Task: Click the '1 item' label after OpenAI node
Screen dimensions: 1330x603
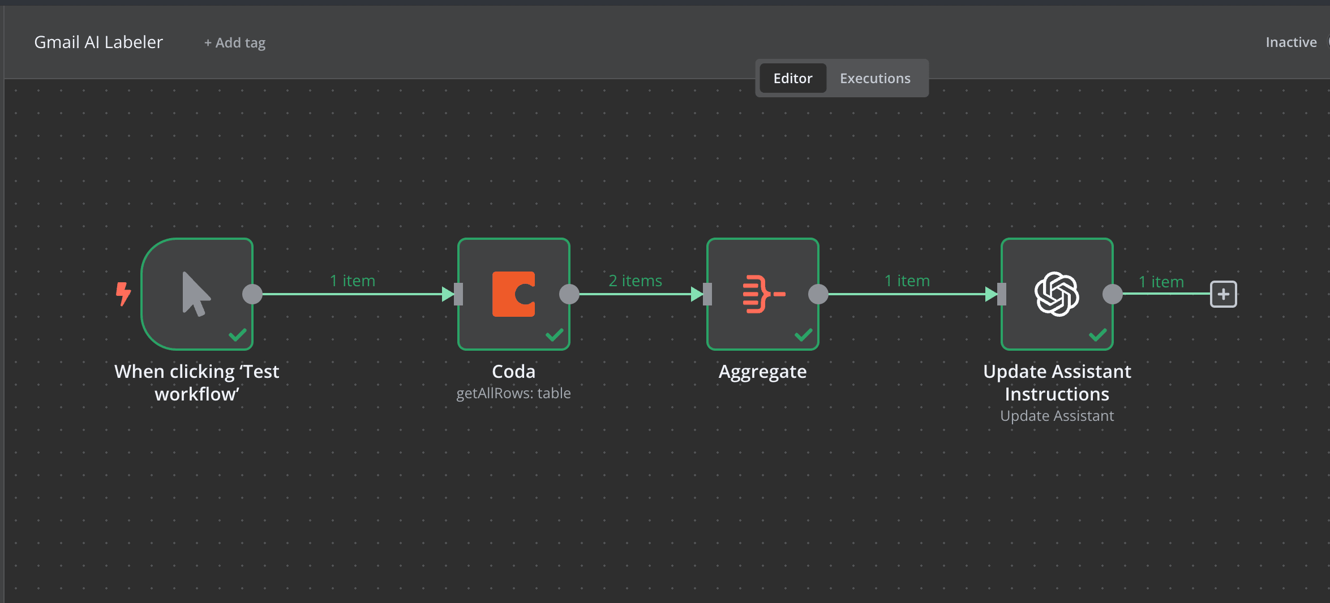Action: tap(1161, 282)
